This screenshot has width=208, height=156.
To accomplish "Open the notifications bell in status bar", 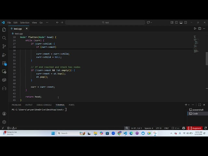I will coord(205,128).
